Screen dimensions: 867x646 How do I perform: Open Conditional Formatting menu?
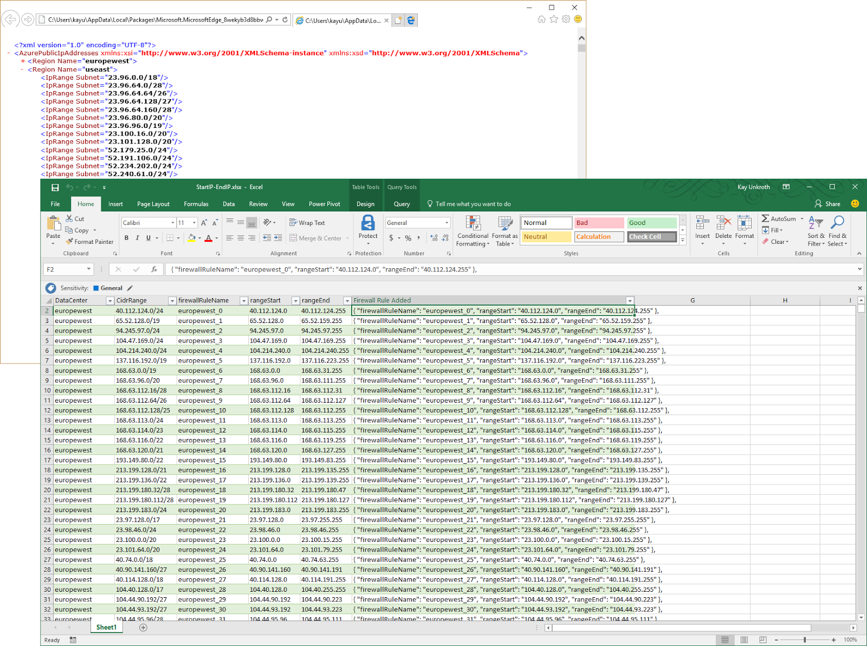tap(472, 231)
